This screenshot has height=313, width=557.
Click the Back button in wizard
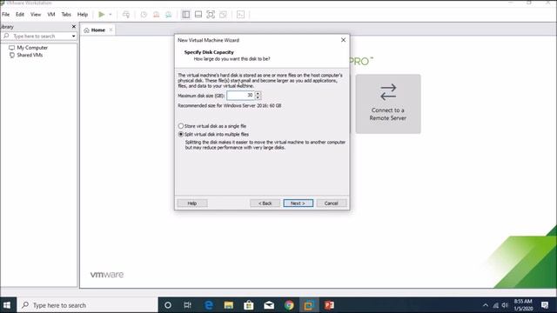(x=265, y=203)
